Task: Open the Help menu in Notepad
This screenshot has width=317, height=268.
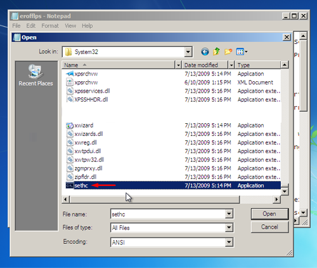Action: pyautogui.click(x=87, y=26)
